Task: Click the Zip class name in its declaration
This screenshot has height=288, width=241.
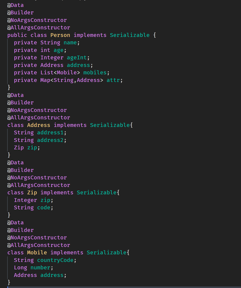Action: click(x=32, y=193)
